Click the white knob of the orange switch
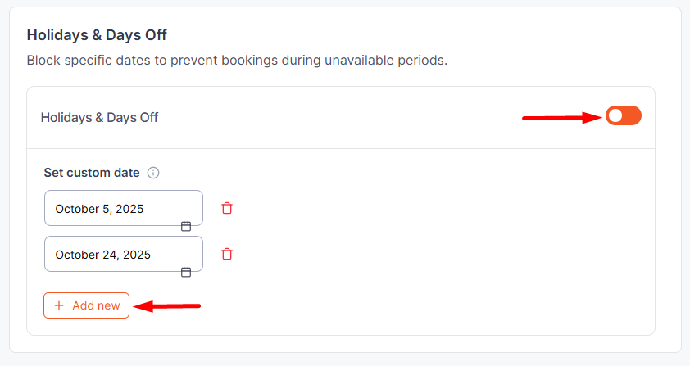Screen dimensions: 690x366 [x=615, y=116]
